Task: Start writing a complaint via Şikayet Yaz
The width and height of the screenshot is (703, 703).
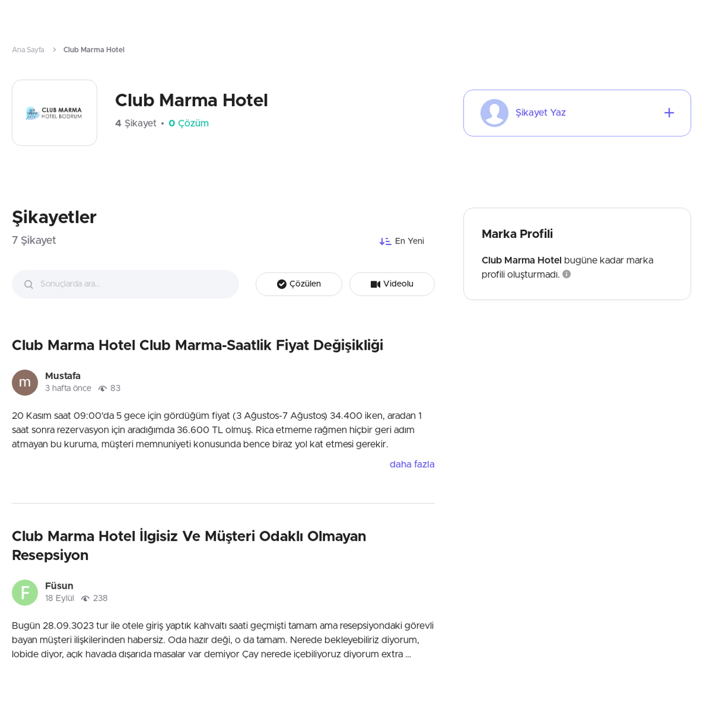Action: pyautogui.click(x=577, y=113)
